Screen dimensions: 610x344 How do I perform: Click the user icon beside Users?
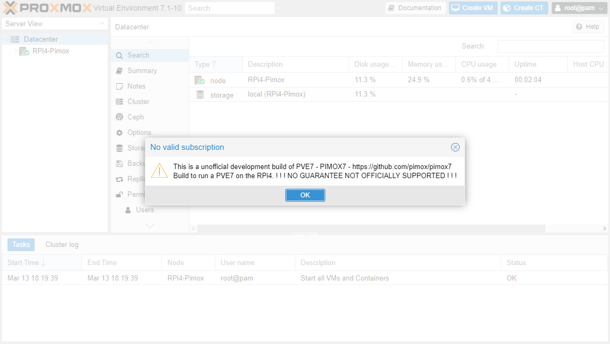tap(128, 210)
